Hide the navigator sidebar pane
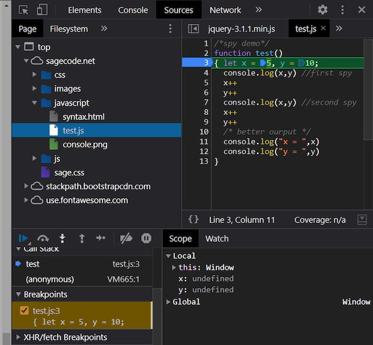 (x=193, y=29)
